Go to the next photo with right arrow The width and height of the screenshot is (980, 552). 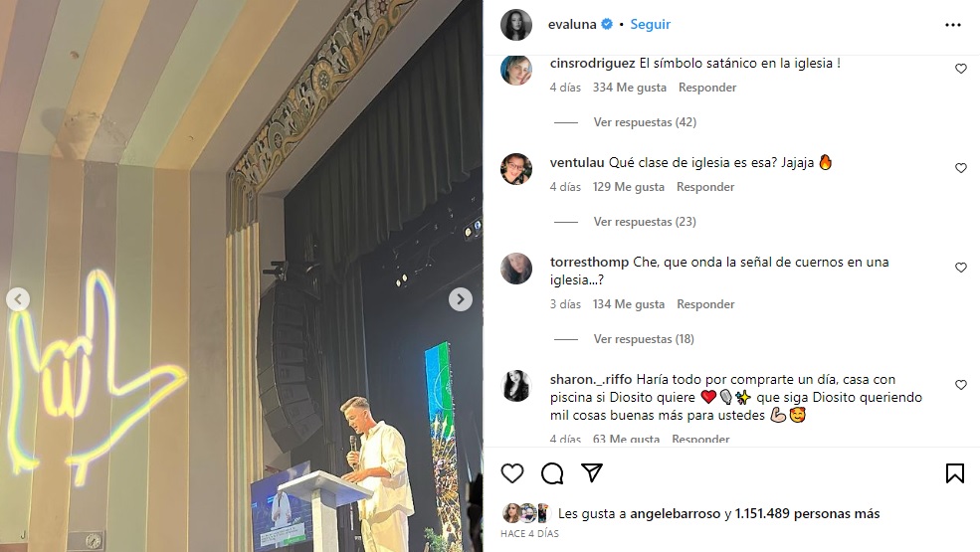tap(460, 299)
